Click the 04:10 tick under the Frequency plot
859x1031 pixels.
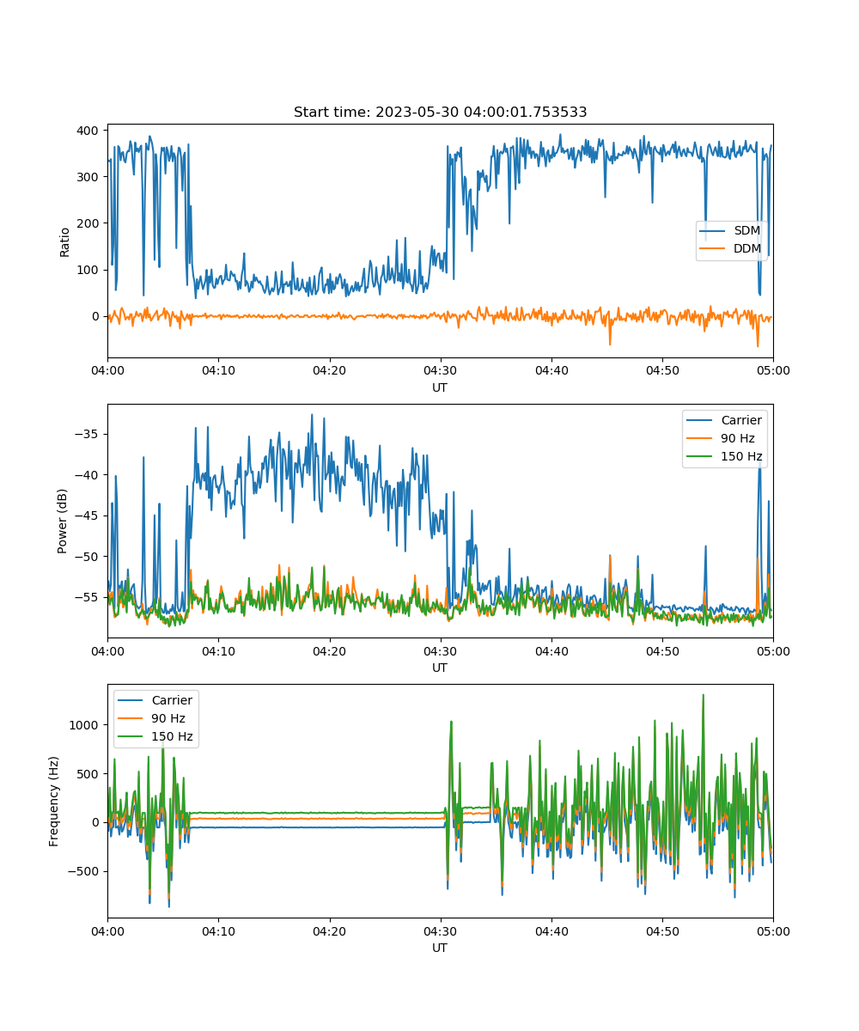pyautogui.click(x=218, y=930)
